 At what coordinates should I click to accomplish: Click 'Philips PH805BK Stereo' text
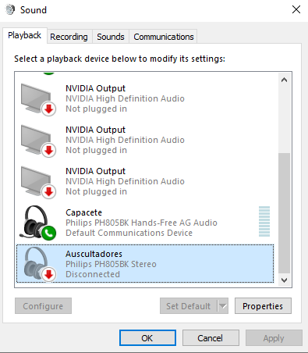[x=111, y=264]
